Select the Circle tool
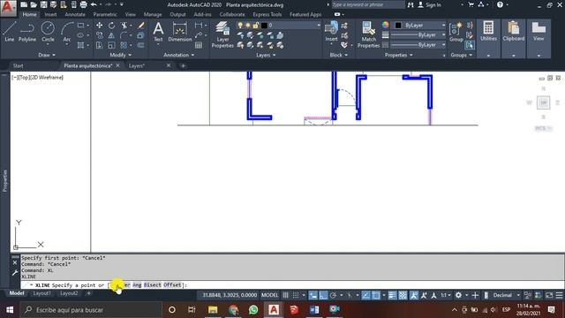The image size is (565, 318). [48, 32]
